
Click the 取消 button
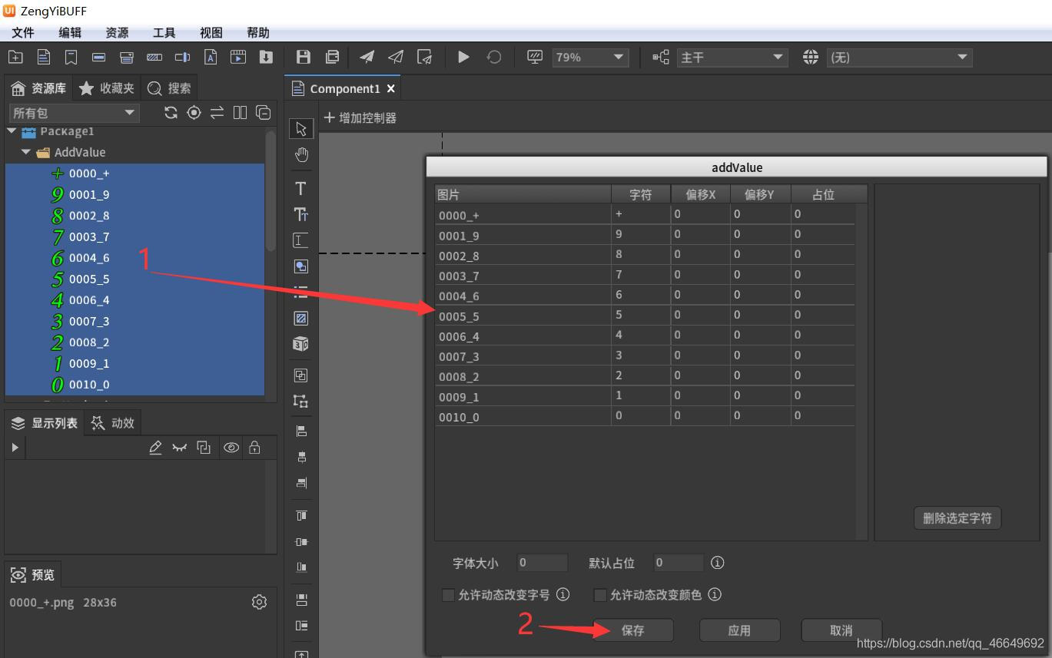(841, 630)
